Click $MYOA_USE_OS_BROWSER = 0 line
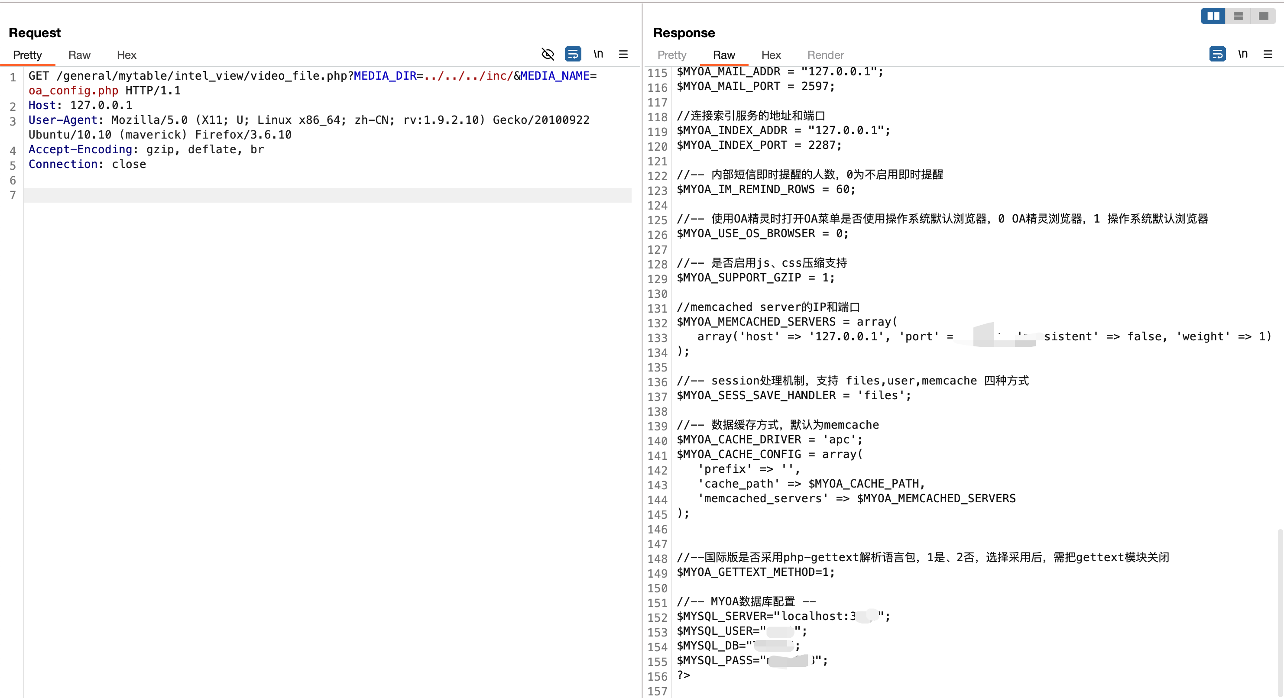Viewport: 1284px width, 698px height. coord(762,234)
